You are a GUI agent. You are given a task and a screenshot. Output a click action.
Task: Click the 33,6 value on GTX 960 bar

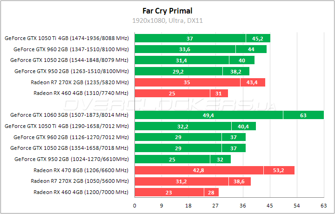pyautogui.click(x=185, y=49)
